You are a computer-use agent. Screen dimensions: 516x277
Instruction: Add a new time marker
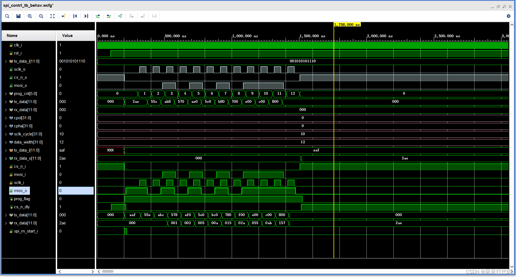point(120,16)
